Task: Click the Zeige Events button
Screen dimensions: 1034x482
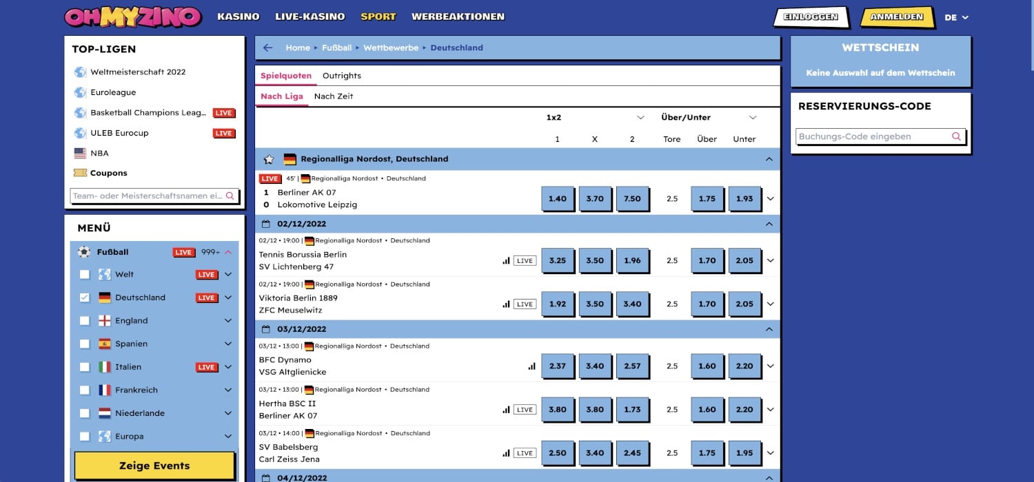Action: (x=154, y=465)
